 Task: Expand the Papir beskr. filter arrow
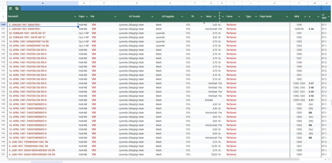(287, 17)
